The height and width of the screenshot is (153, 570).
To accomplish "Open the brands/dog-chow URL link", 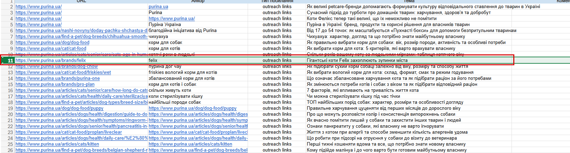I will 57,66.
